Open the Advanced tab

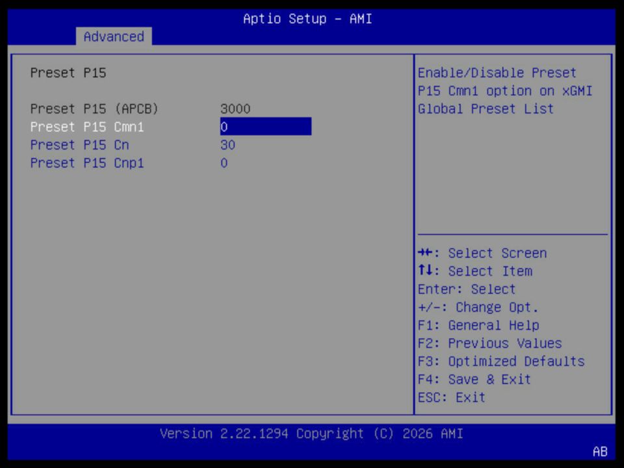point(114,36)
